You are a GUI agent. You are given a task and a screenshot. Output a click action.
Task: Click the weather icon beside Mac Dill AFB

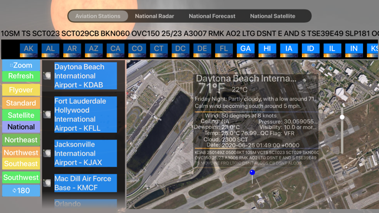(47, 183)
